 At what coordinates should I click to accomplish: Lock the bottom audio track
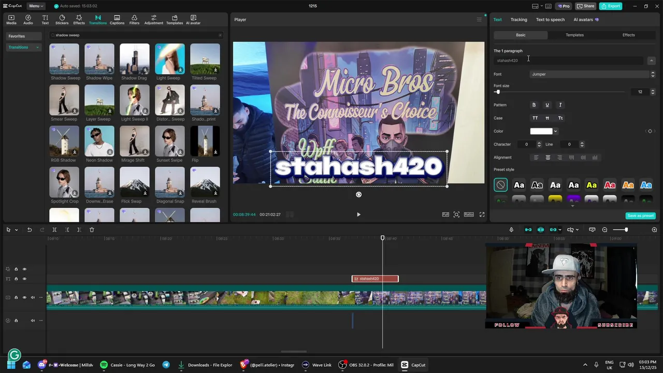pyautogui.click(x=16, y=320)
